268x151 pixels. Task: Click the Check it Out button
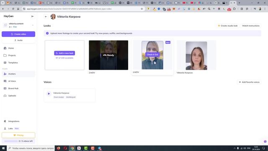pos(152,55)
